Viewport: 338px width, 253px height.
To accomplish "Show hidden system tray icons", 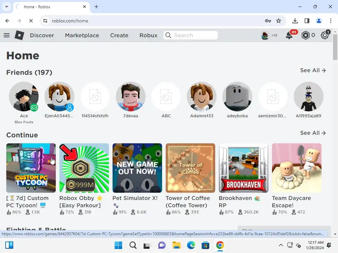I will coord(281,245).
